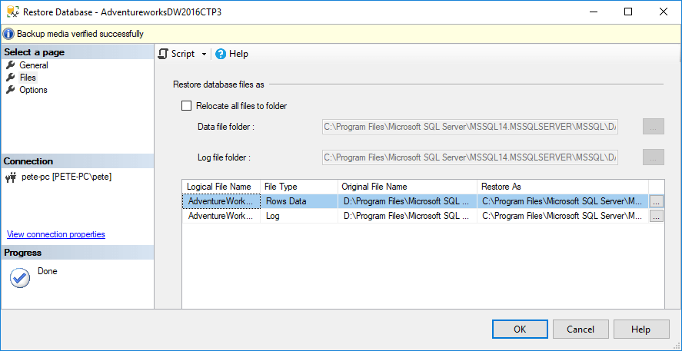
Task: Switch to the Options page
Action: coord(34,90)
